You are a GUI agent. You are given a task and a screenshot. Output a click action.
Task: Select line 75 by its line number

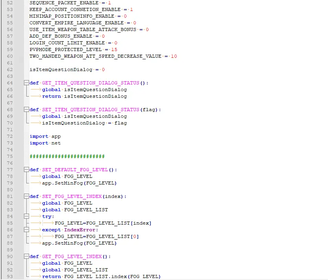point(10,156)
